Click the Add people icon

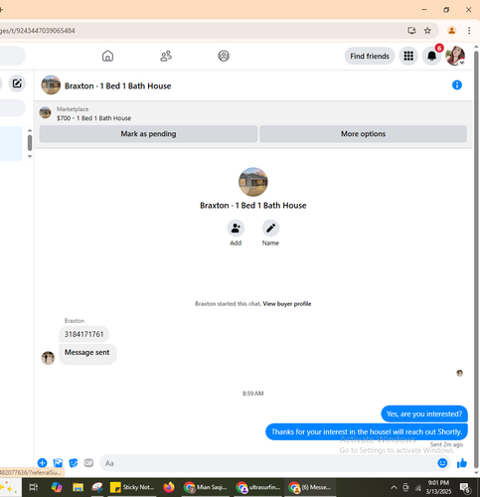point(236,228)
